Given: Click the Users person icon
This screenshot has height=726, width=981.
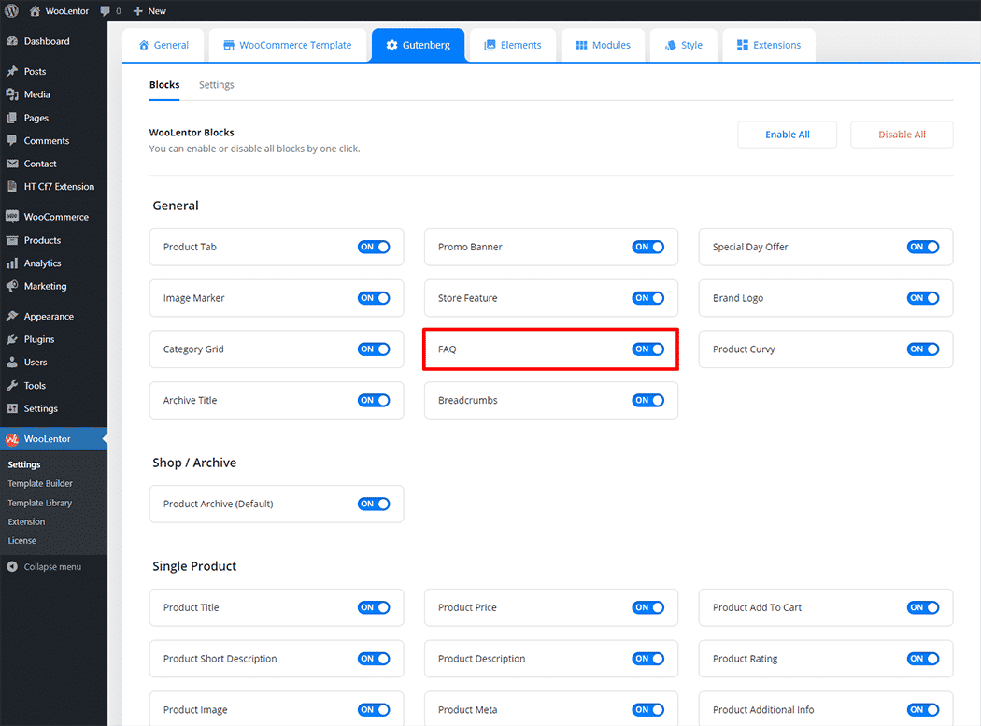Looking at the screenshot, I should (12, 363).
